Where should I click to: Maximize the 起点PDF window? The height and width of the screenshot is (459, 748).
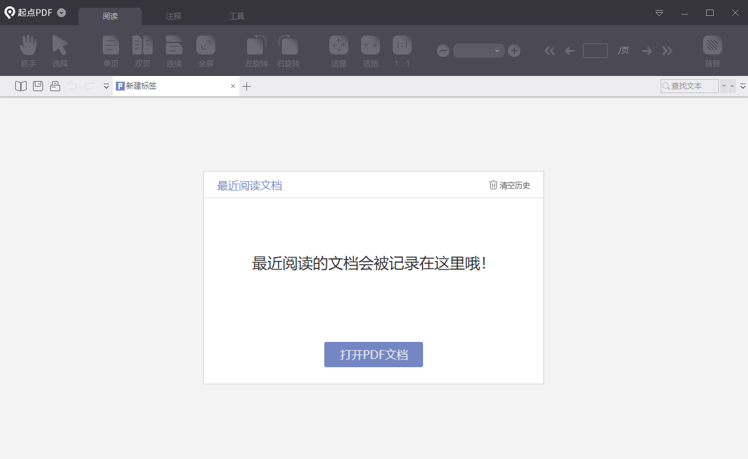710,13
